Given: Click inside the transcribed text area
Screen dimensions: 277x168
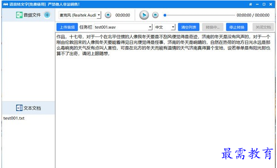Looking at the screenshot, I should pos(165,100).
